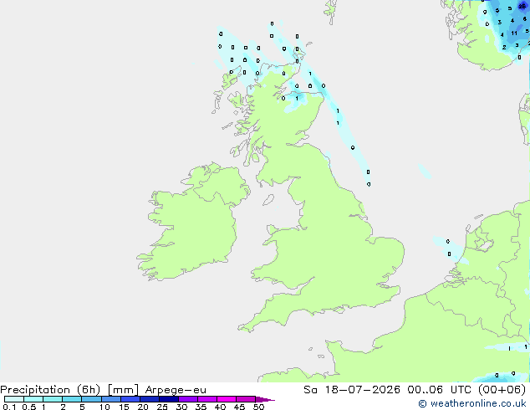Viewport: 530px width, 410px height.
Task: Pick the legend swatch between 0.1 and 0.5
Action: [14, 399]
